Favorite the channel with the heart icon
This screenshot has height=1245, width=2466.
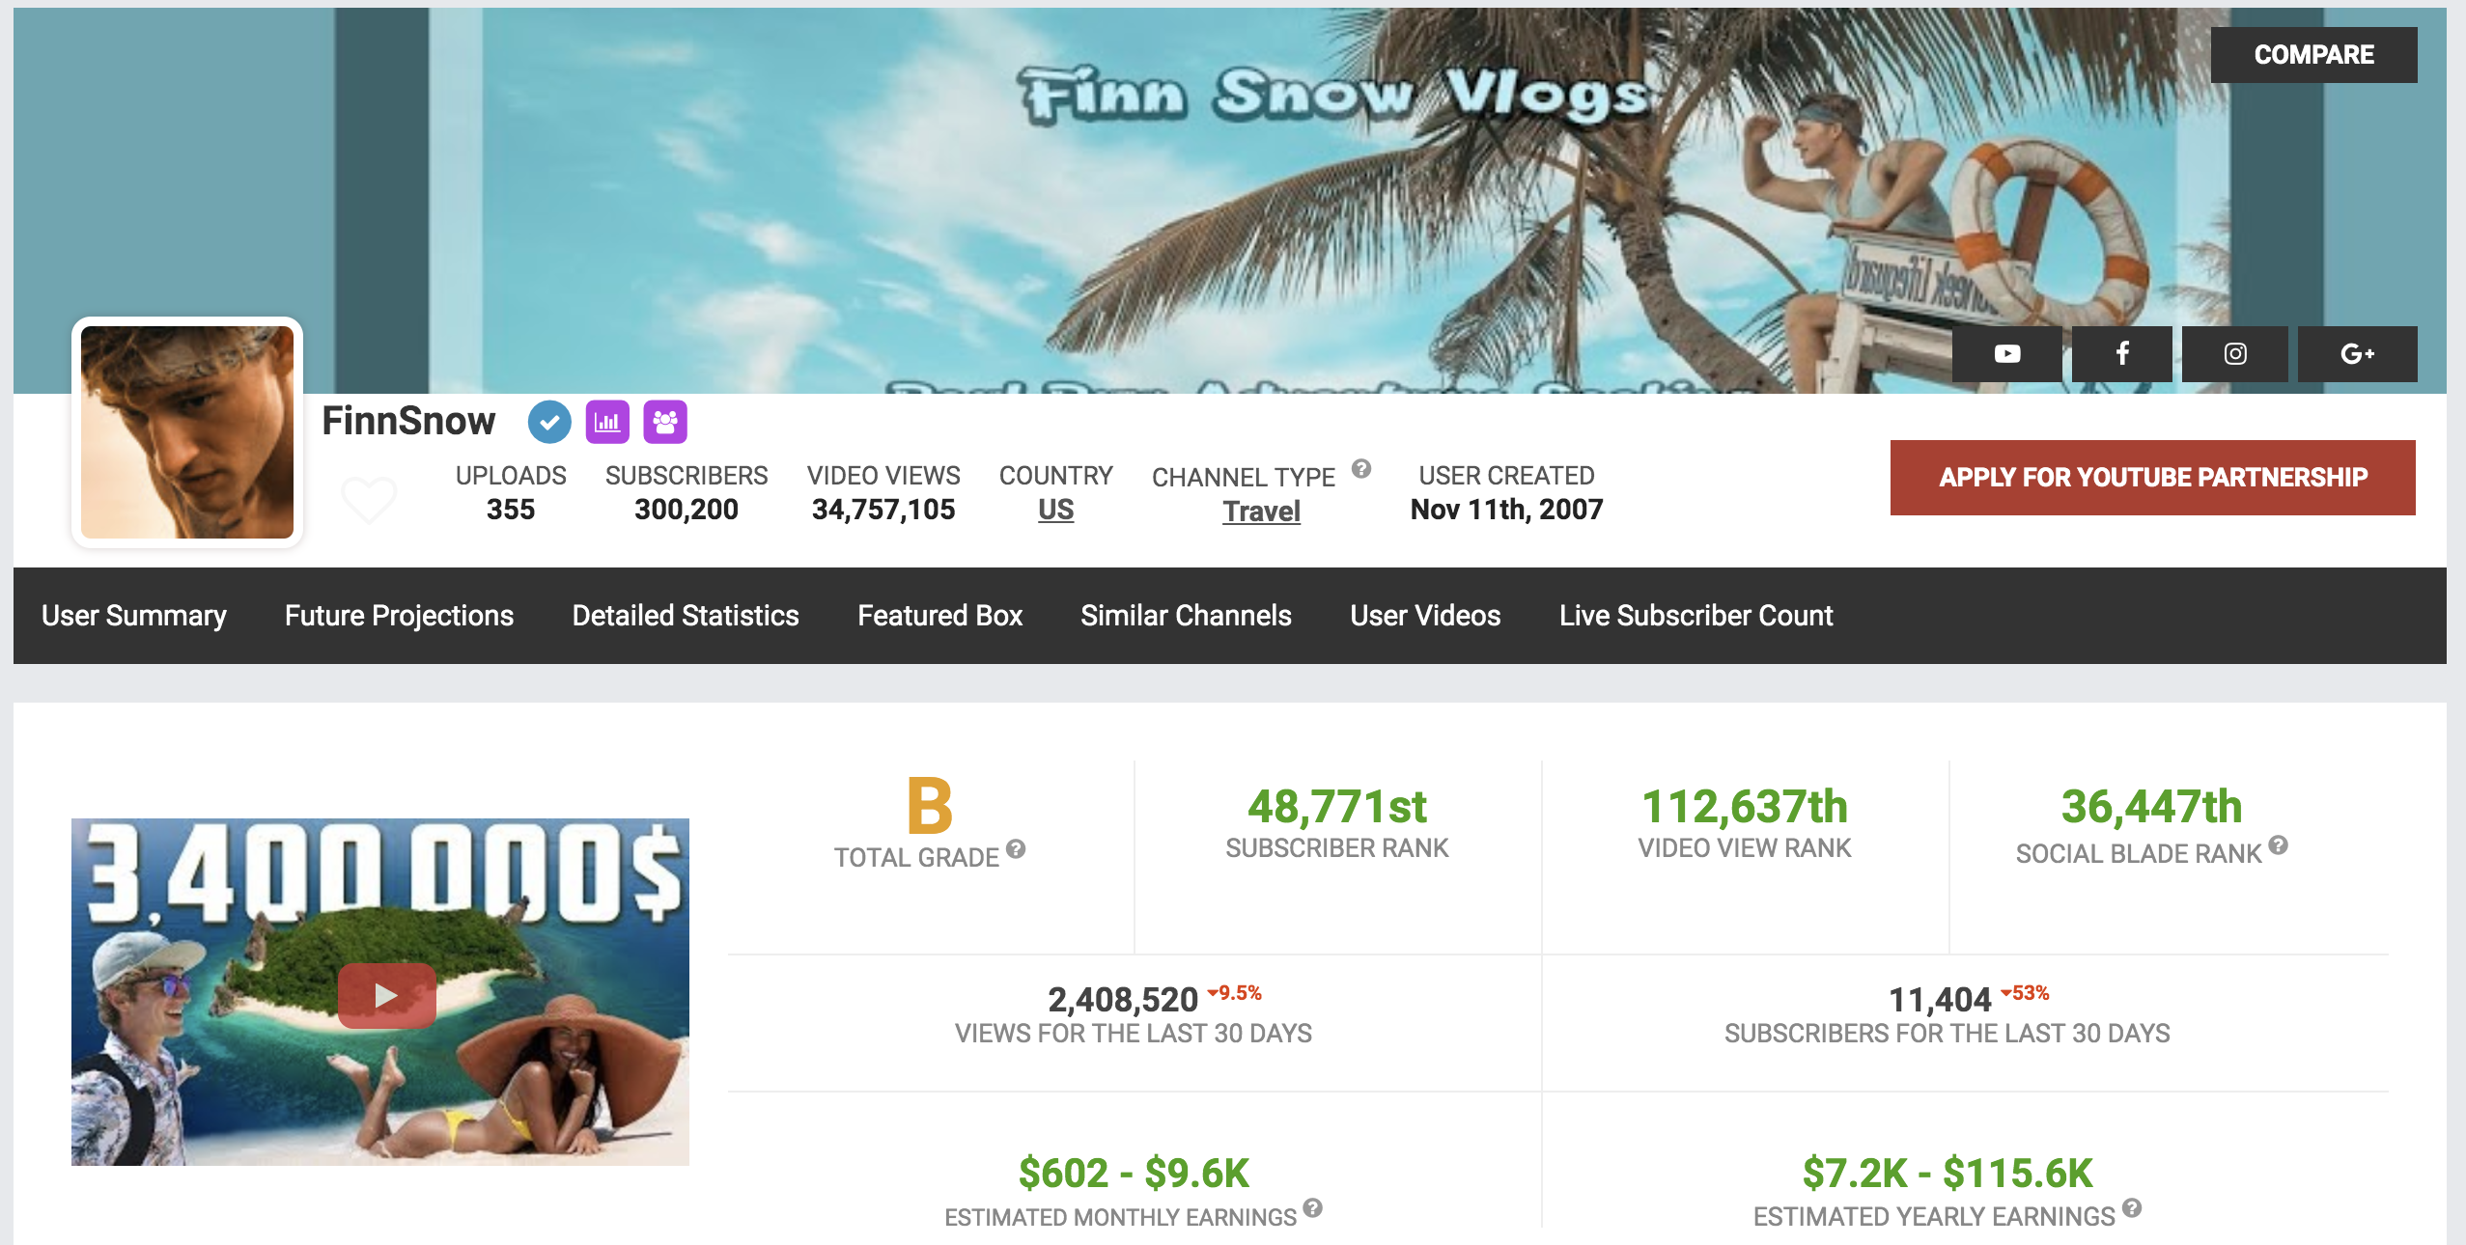tap(369, 499)
